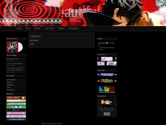Screen dimensions: 166x125
Task: Open the HOME nav item
Action: [x=19, y=28]
